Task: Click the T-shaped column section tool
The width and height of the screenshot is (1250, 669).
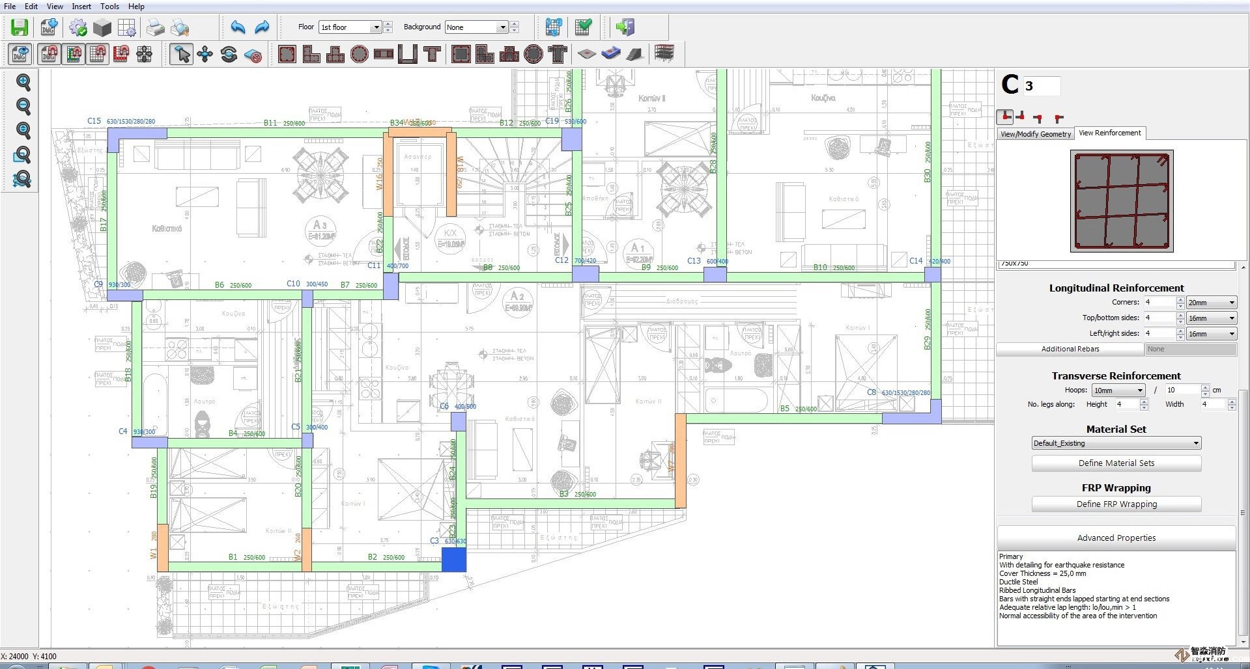Action: tap(432, 54)
